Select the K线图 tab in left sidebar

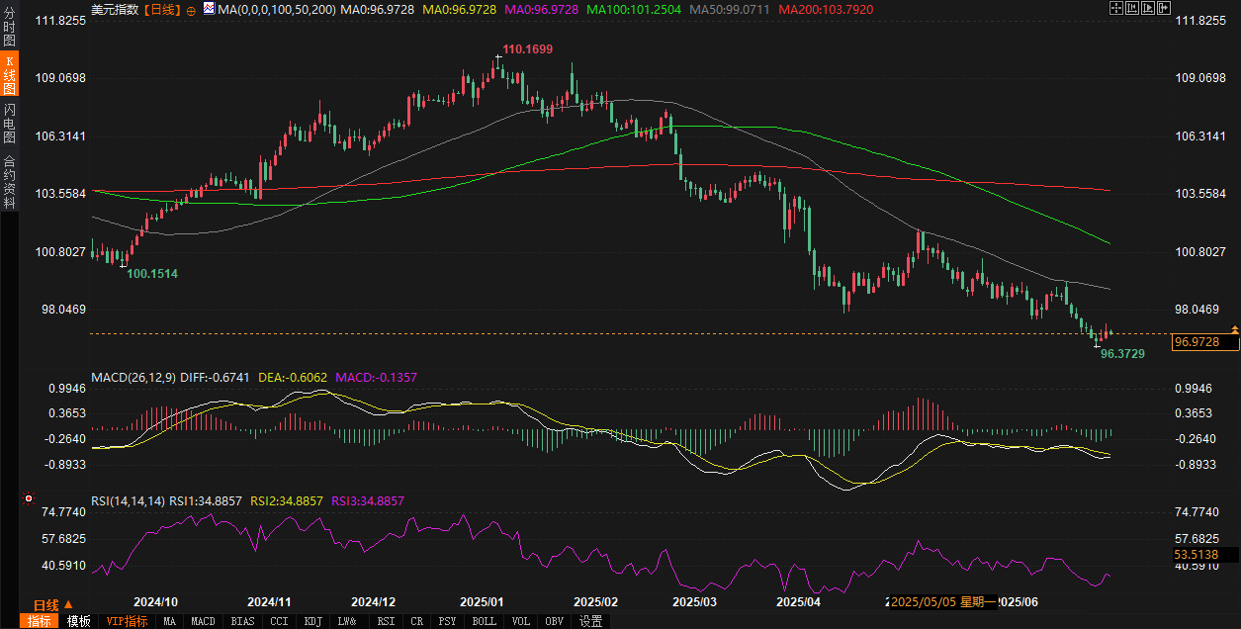coord(9,75)
